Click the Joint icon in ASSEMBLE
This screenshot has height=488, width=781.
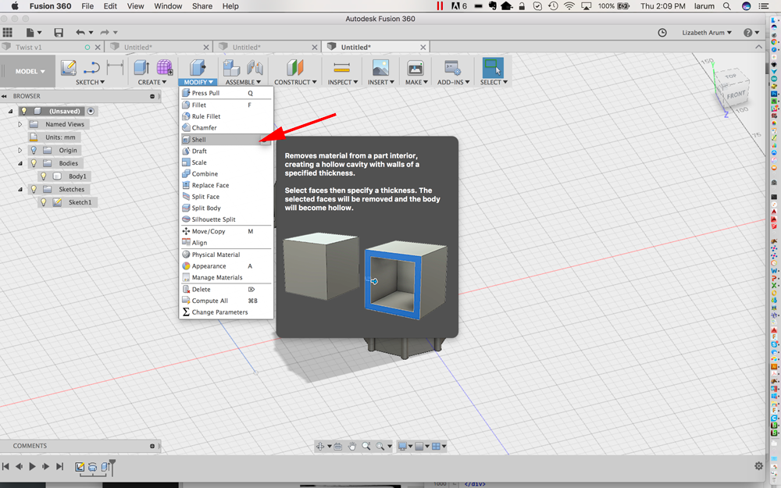coord(255,68)
